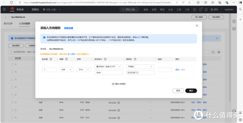Open sidebar feedback smiley icon
Screen dimensions: 243x123
point(234,29)
